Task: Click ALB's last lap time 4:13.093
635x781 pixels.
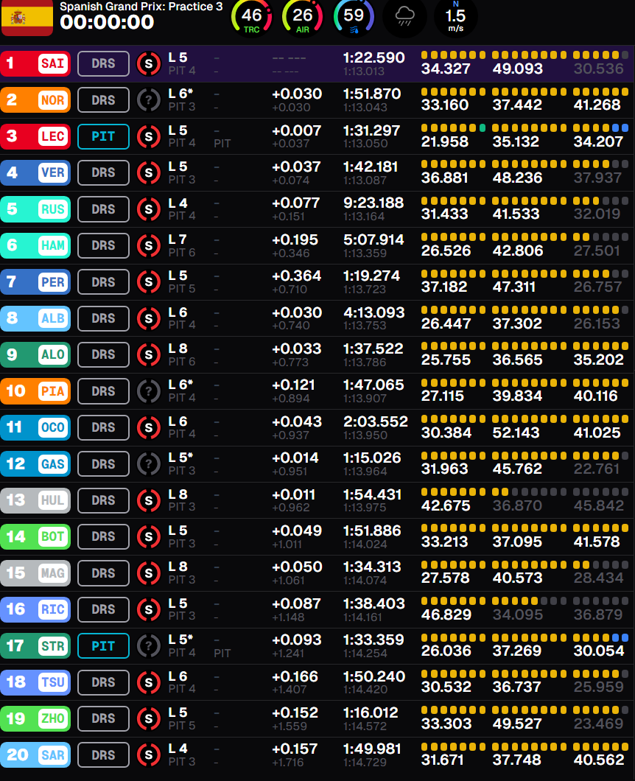Action: pos(373,312)
